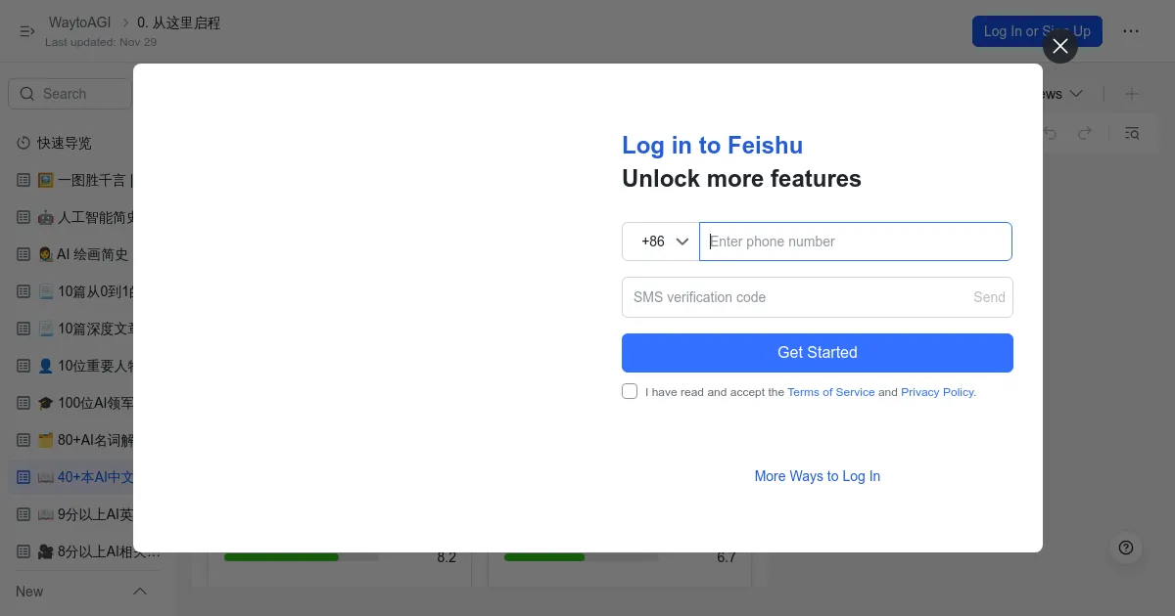Click the 快速导航 clock icon
Viewport: 1175px width, 616px height.
click(24, 143)
